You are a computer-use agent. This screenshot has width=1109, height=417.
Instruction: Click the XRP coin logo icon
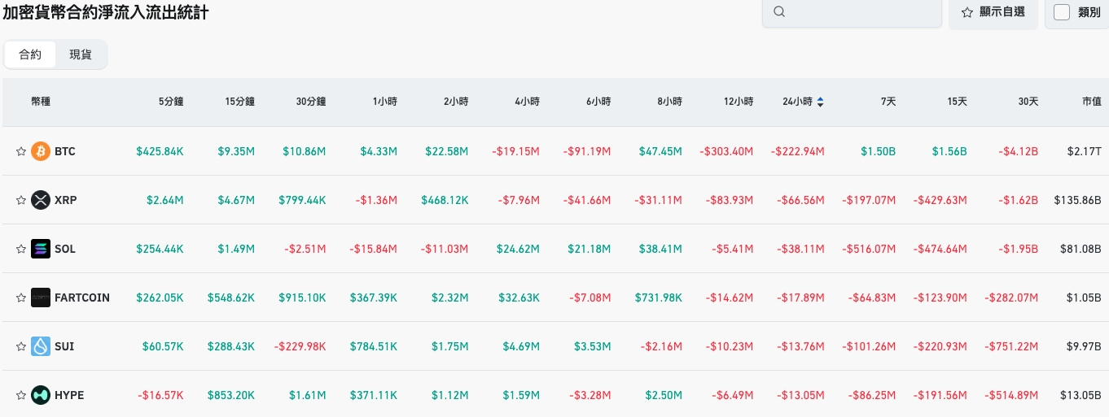[41, 200]
